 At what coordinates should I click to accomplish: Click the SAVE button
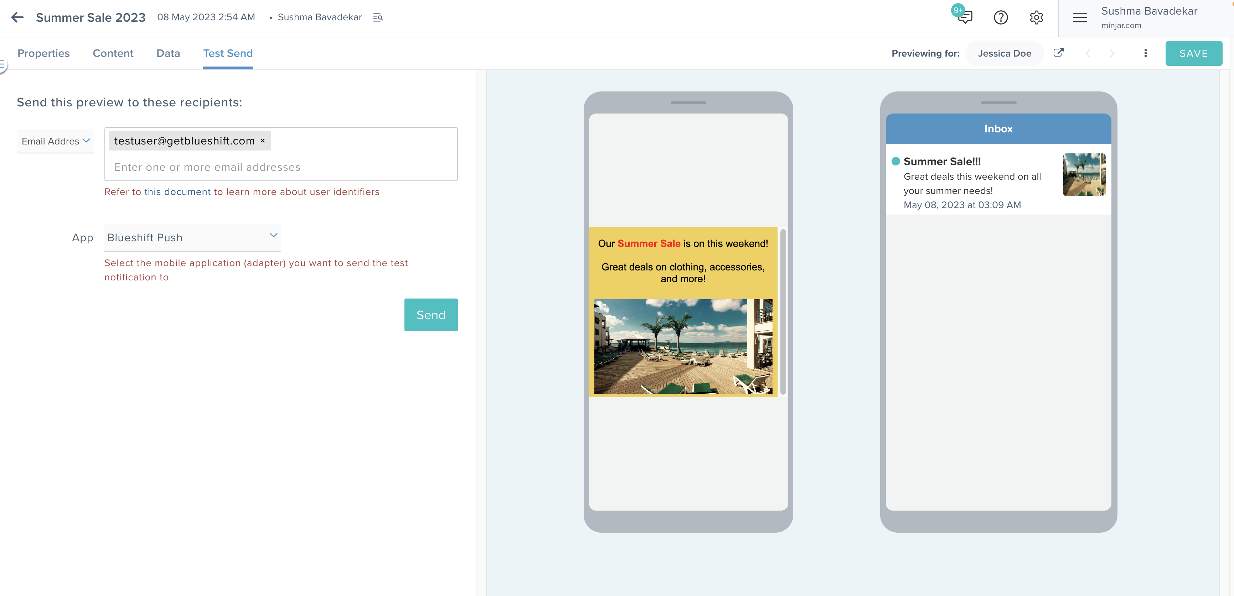1194,53
